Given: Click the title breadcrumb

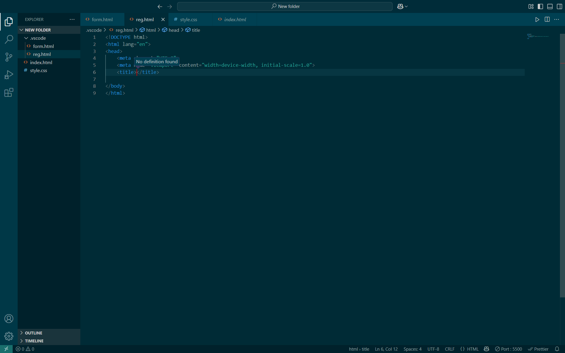Looking at the screenshot, I should pyautogui.click(x=193, y=30).
